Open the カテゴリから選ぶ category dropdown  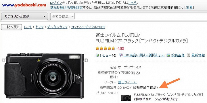click(x=24, y=16)
